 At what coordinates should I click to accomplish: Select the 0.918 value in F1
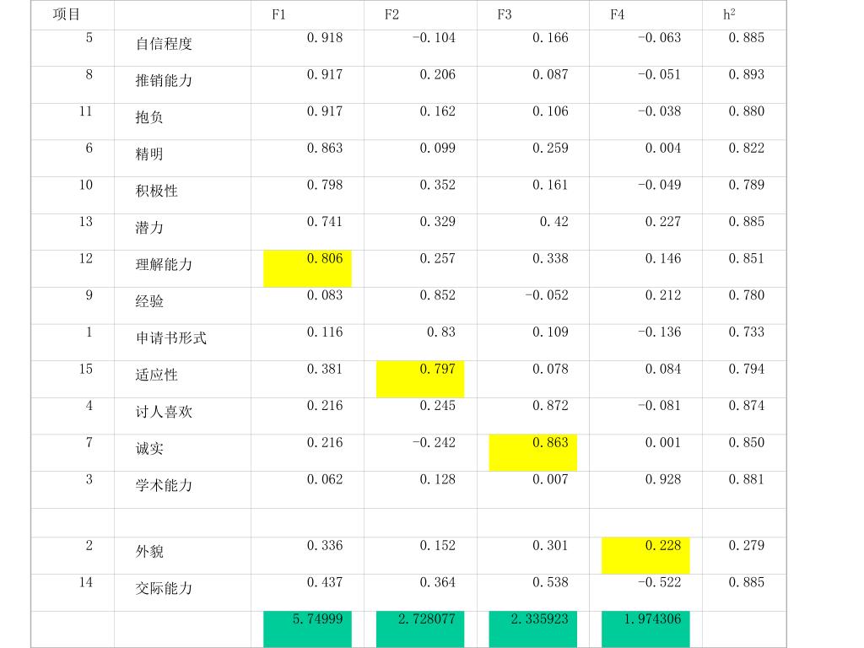tap(325, 38)
